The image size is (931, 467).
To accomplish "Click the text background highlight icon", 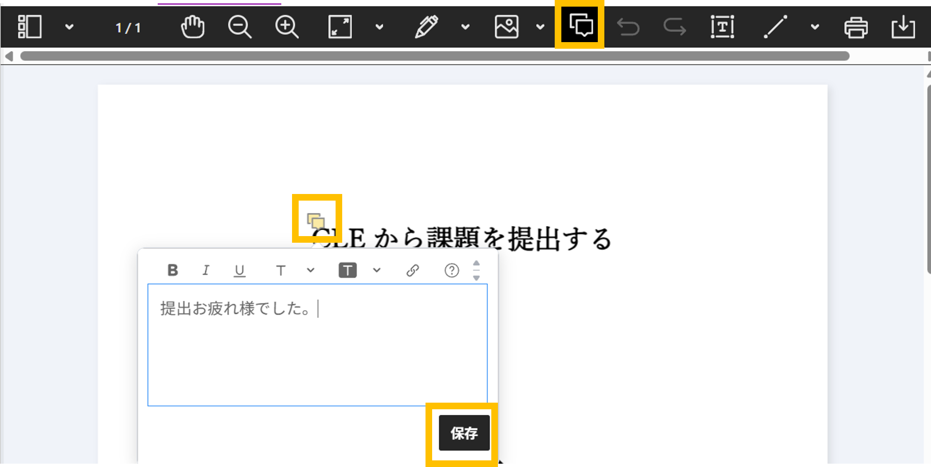I will click(x=347, y=270).
